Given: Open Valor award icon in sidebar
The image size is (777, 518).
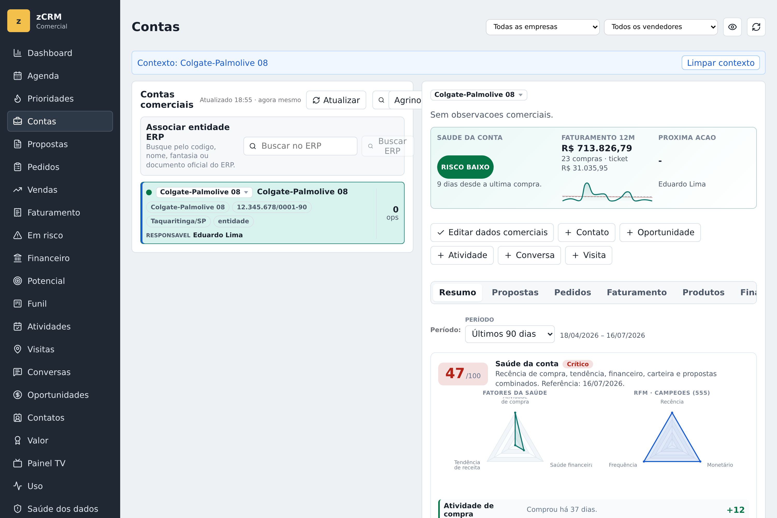Looking at the screenshot, I should click(18, 440).
